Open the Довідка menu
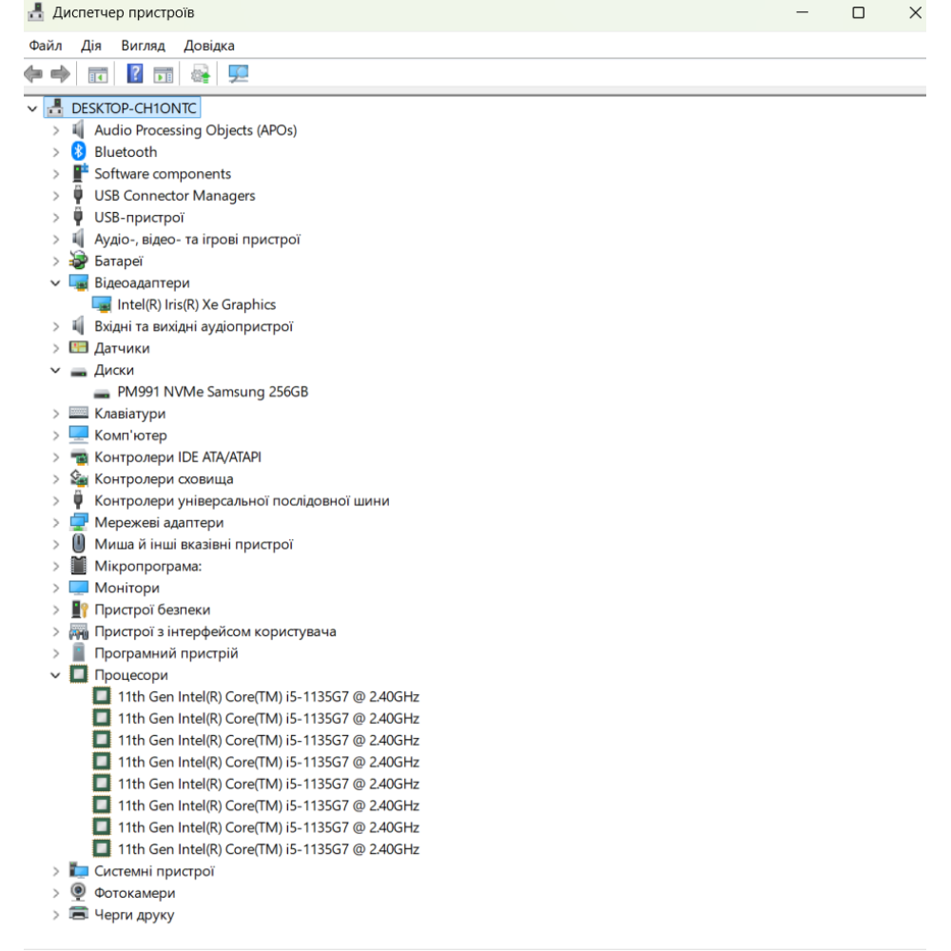This screenshot has width=951, height=951. (x=209, y=46)
